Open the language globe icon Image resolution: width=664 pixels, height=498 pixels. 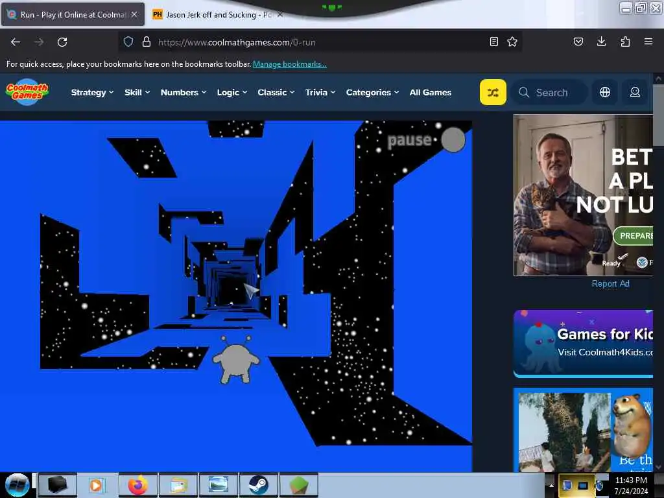[605, 92]
